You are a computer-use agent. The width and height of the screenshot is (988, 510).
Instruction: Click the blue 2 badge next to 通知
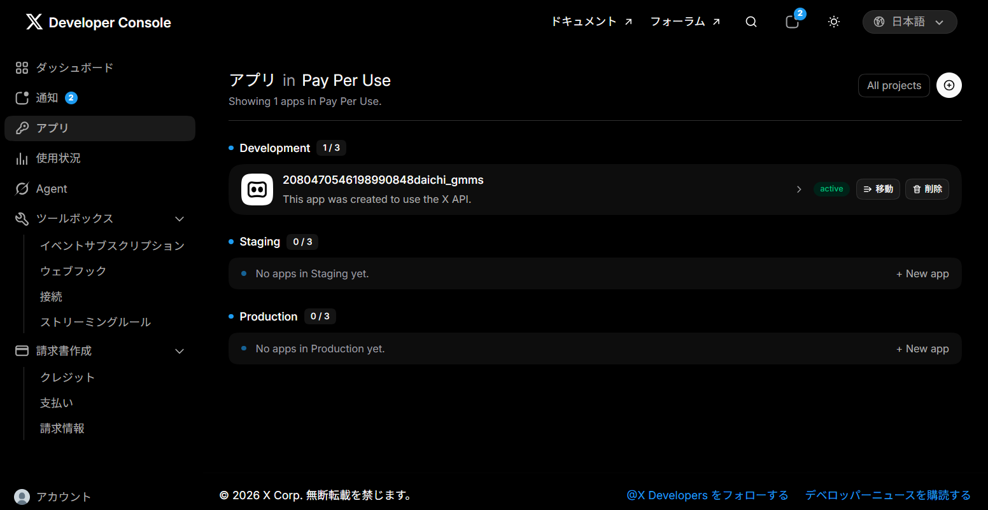(71, 98)
